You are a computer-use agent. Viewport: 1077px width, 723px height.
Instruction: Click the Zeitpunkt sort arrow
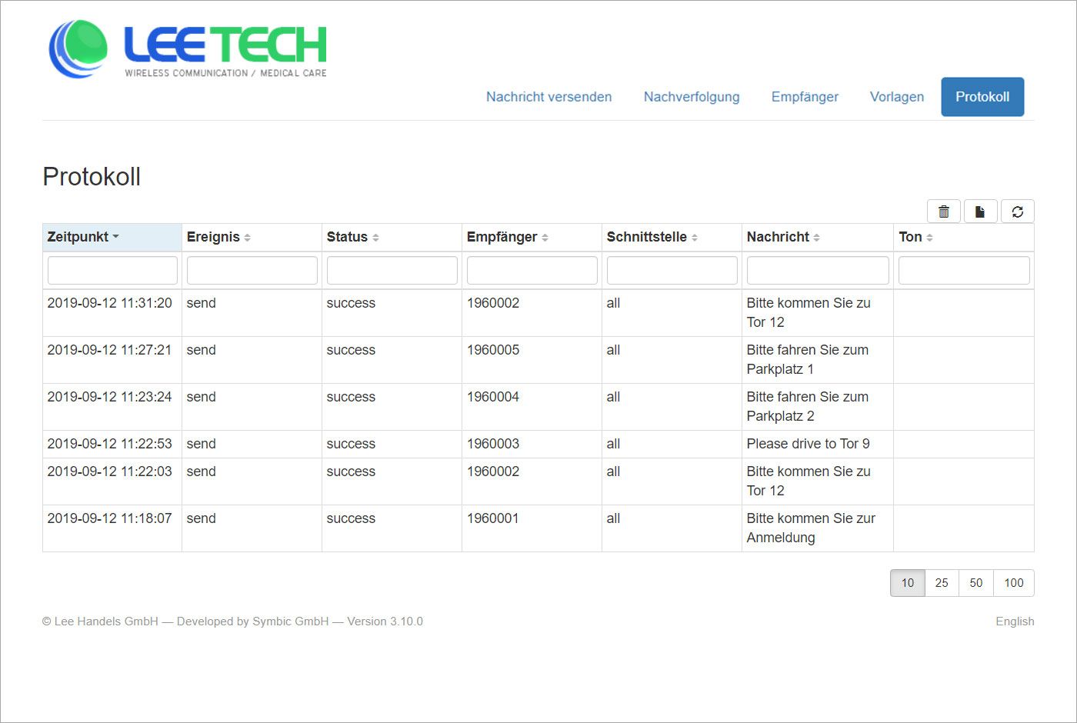pos(116,237)
